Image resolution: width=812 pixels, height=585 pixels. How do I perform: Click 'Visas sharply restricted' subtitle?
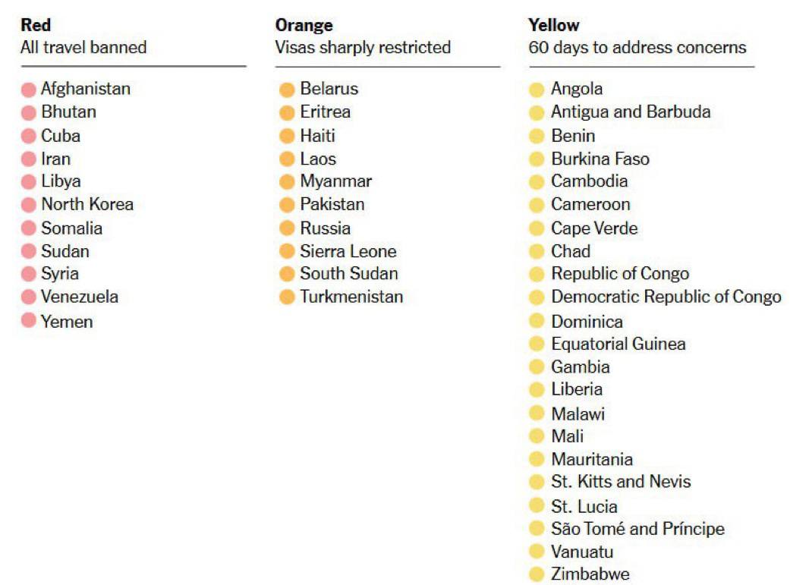point(363,47)
